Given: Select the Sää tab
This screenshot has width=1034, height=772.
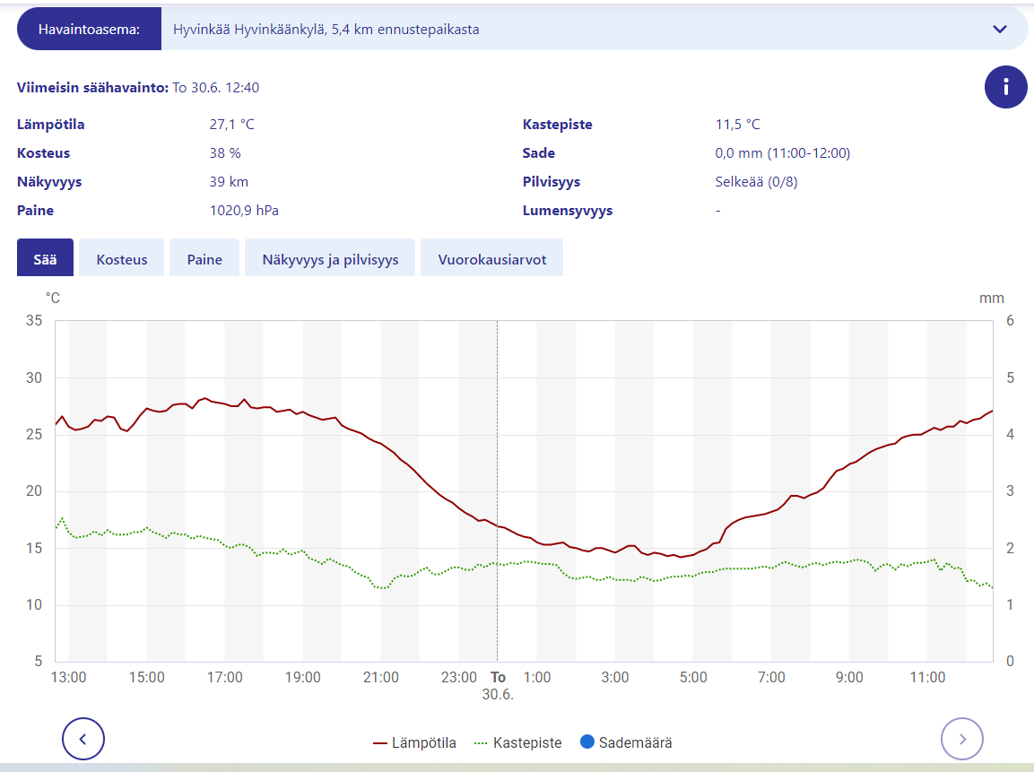Looking at the screenshot, I should pos(45,260).
